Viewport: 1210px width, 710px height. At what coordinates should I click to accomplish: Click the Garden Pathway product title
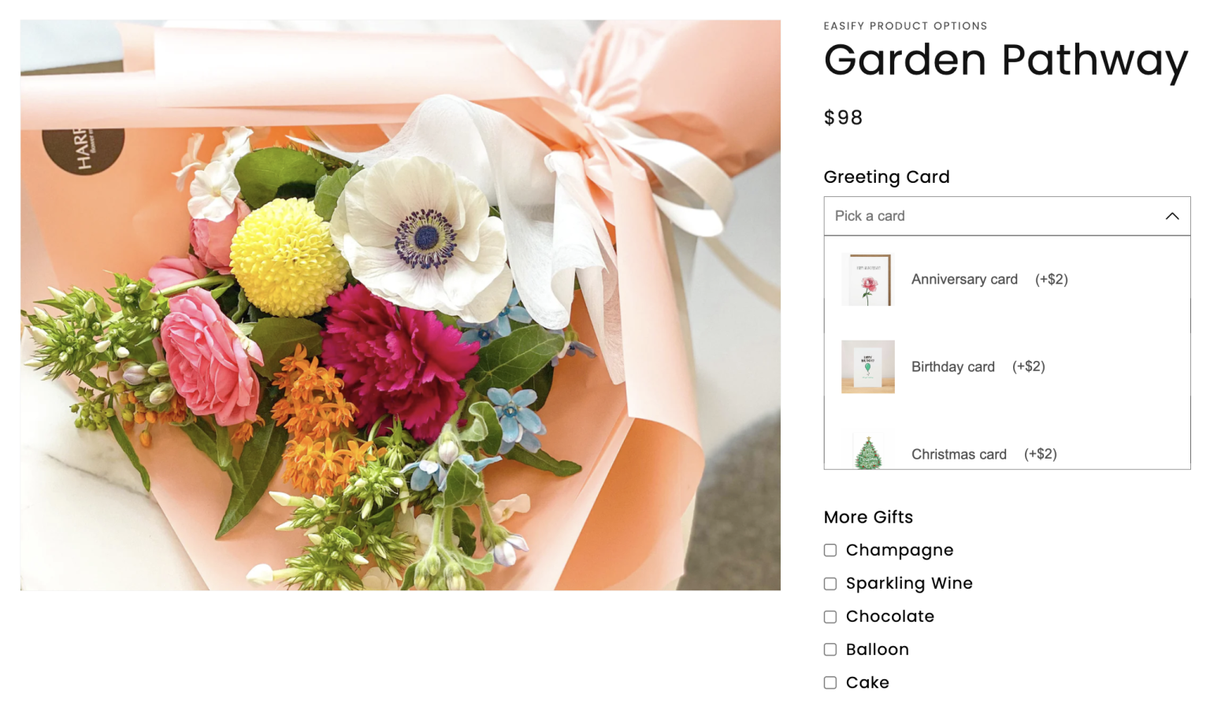click(x=1006, y=61)
